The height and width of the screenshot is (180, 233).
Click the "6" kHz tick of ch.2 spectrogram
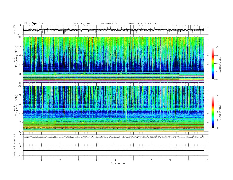click(21, 104)
